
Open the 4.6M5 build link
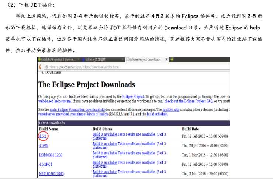44,145
